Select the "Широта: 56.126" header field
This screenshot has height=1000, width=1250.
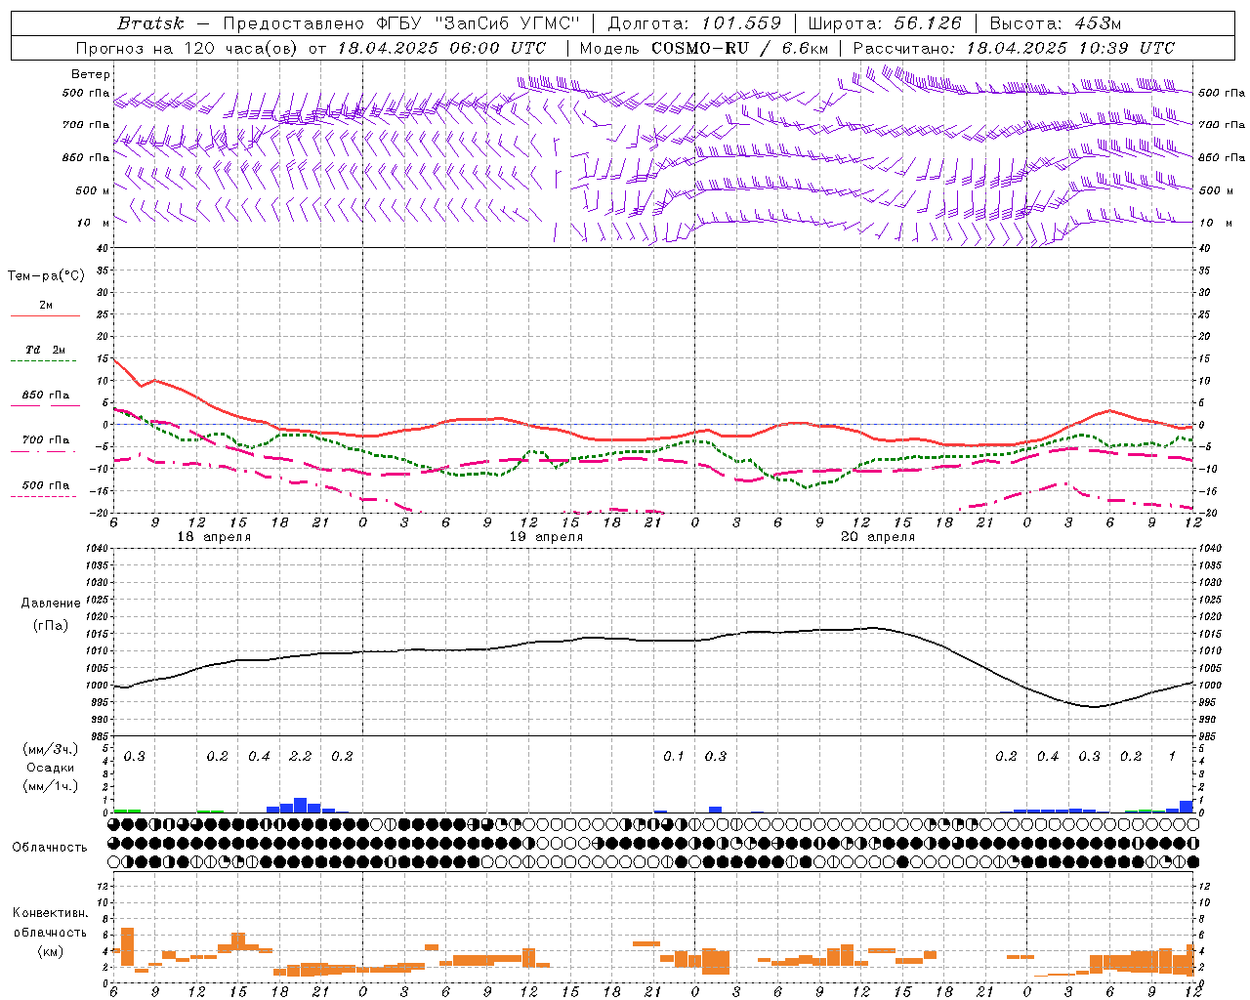tap(885, 23)
